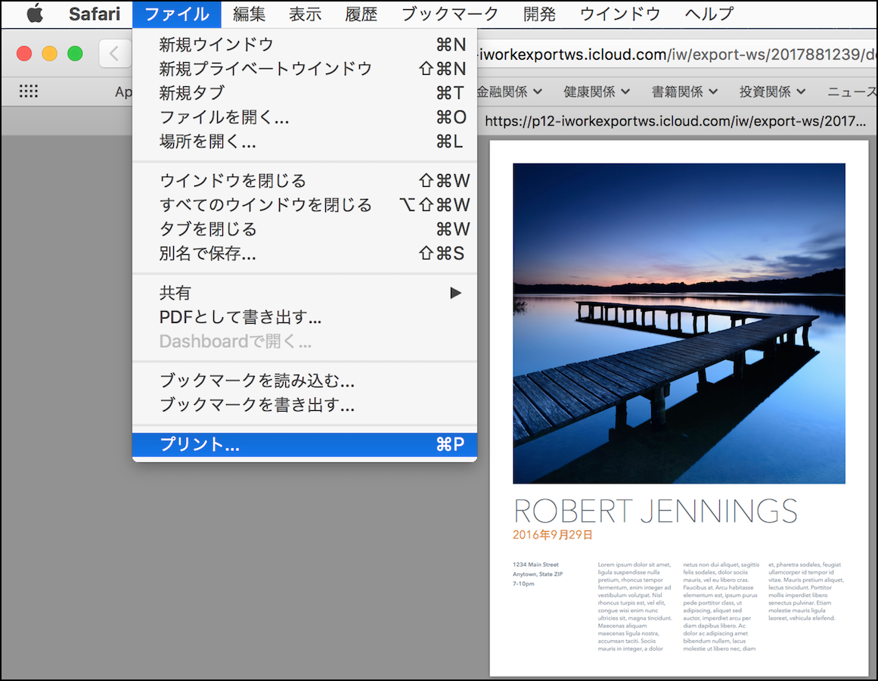Click the green fullscreen window button
Image resolution: width=878 pixels, height=681 pixels.
(75, 53)
